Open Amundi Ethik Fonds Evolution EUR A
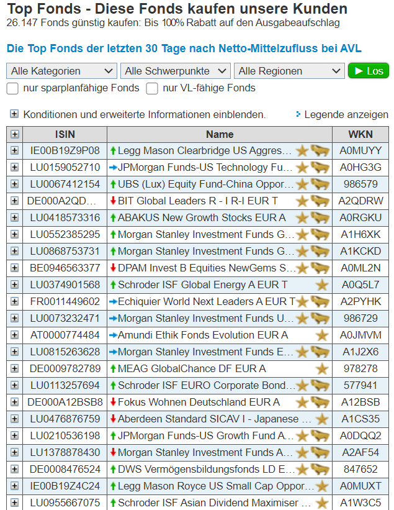394x510 pixels. (203, 335)
